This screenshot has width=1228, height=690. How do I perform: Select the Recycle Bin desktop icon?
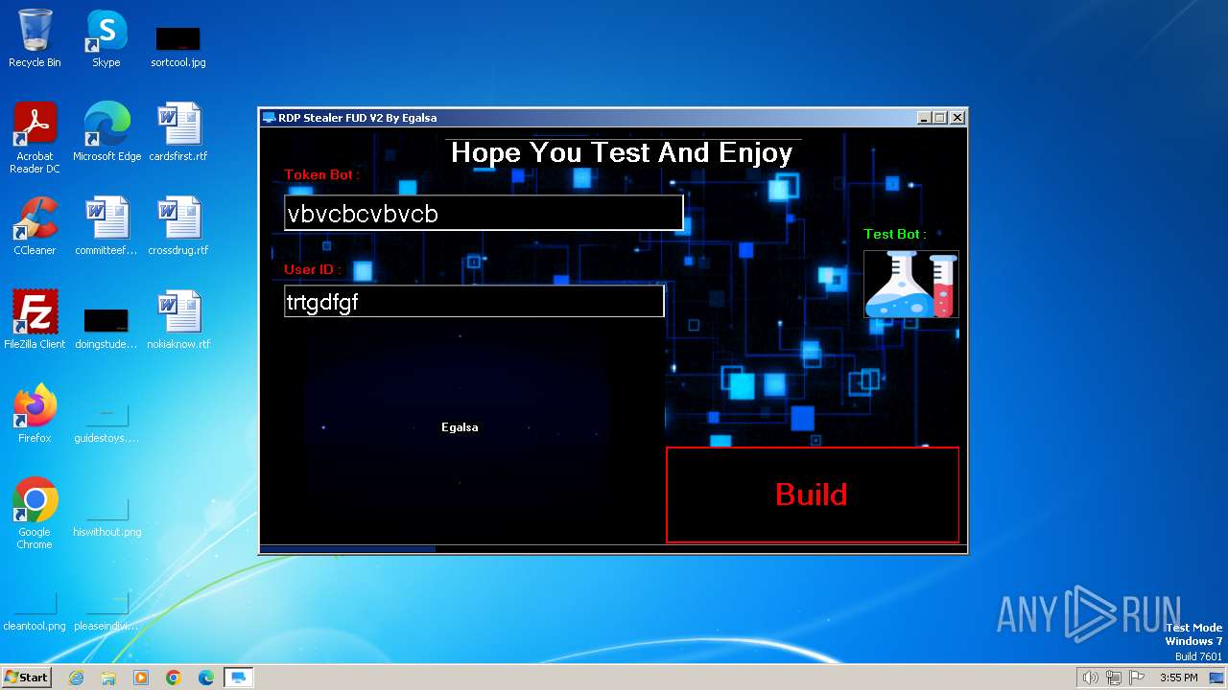(35, 38)
